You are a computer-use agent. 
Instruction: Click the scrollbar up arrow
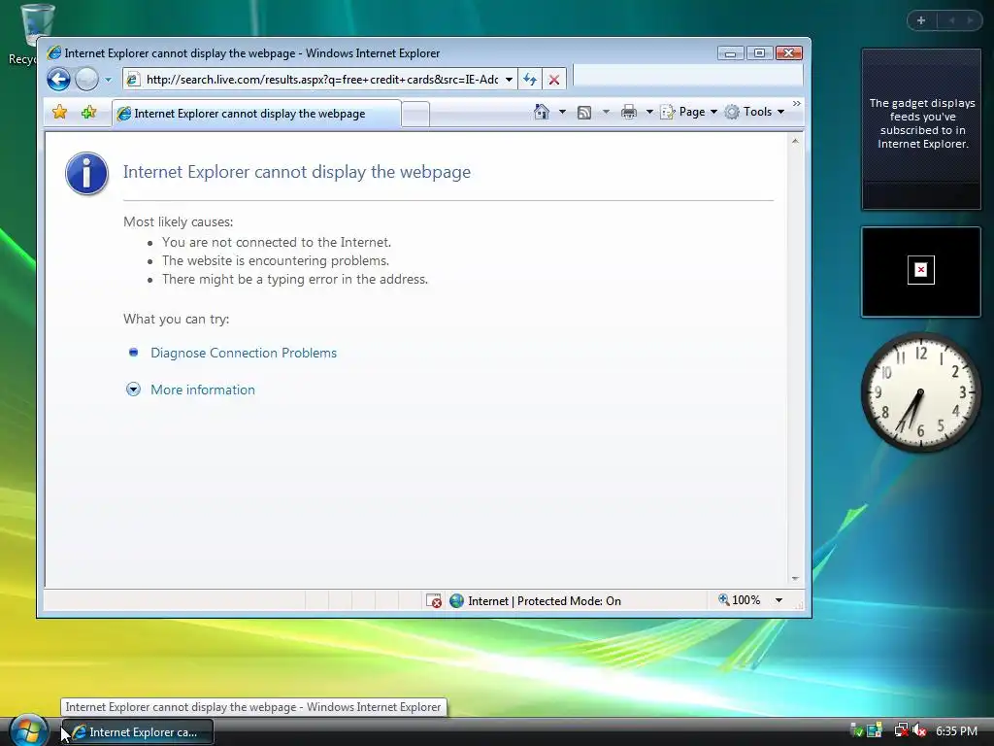coord(795,141)
